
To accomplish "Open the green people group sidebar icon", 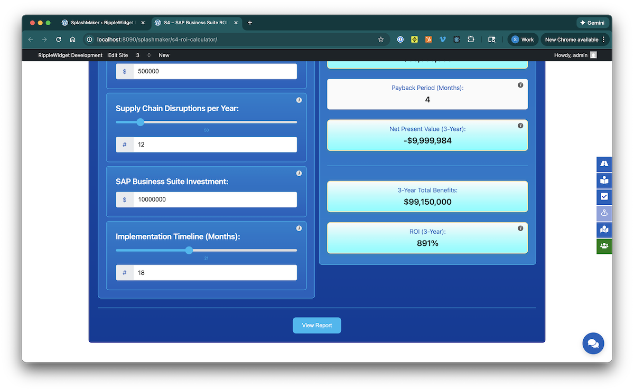I will coord(604,246).
